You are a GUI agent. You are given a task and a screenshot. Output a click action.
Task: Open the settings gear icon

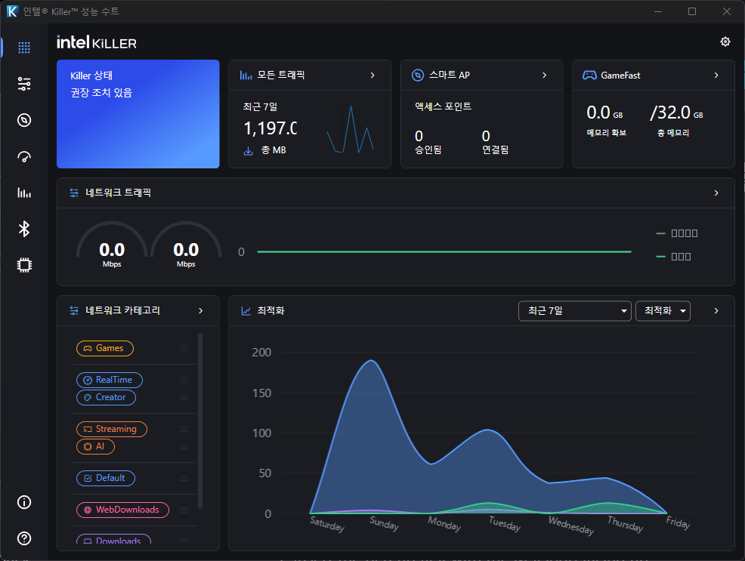click(x=725, y=42)
